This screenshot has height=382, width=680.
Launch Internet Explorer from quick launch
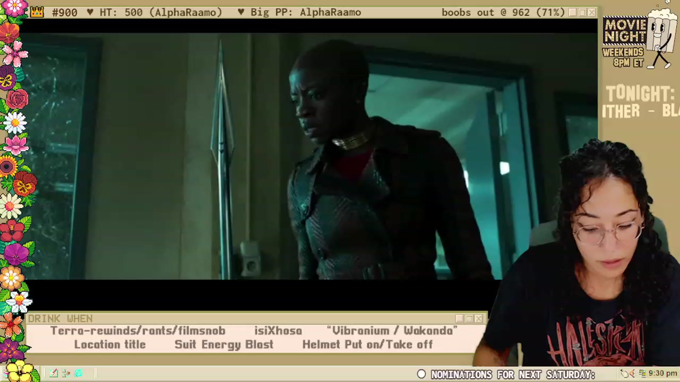click(x=78, y=373)
